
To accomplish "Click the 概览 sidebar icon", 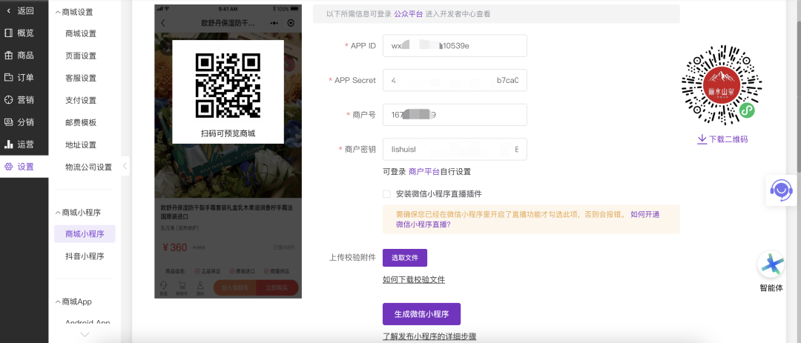I will pos(8,33).
